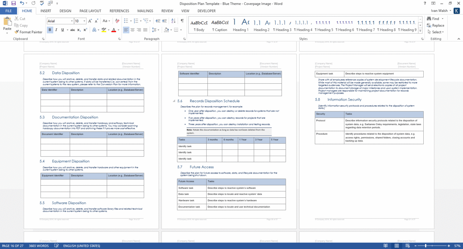Center-align the paragraph
Screen dimensions: 463x249
coord(133,30)
